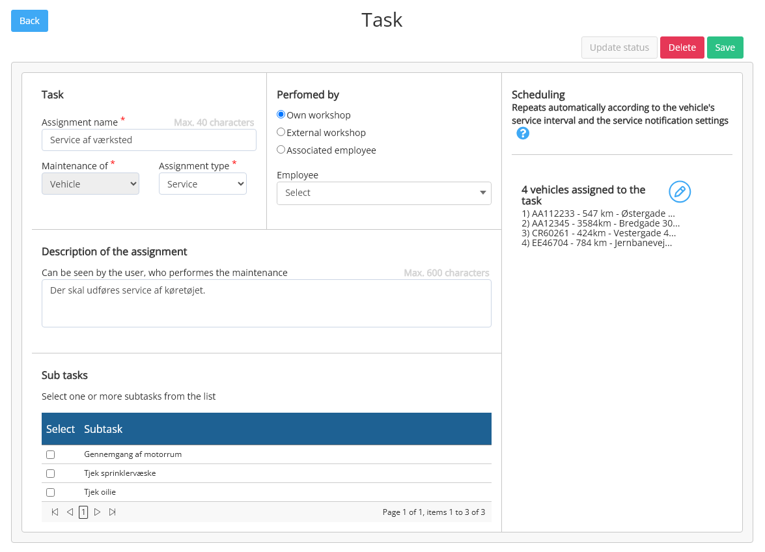This screenshot has width=765, height=552.
Task: Go to previous page of subtasks
Action: tap(70, 512)
